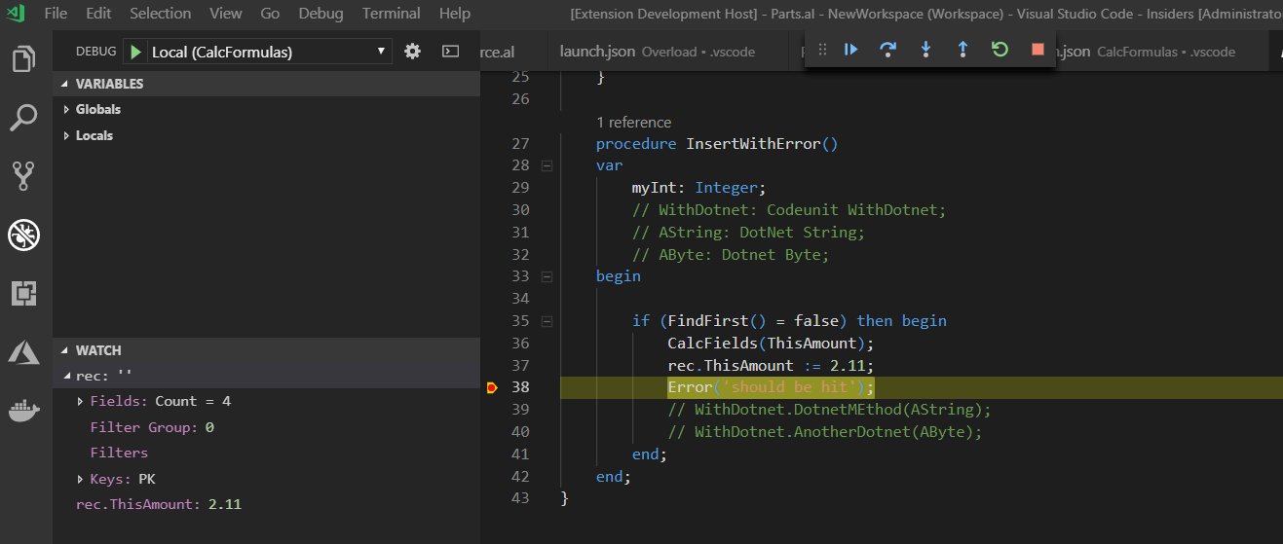Click the DEBUG panel title label
Viewport: 1283px width, 544px height.
click(x=95, y=52)
